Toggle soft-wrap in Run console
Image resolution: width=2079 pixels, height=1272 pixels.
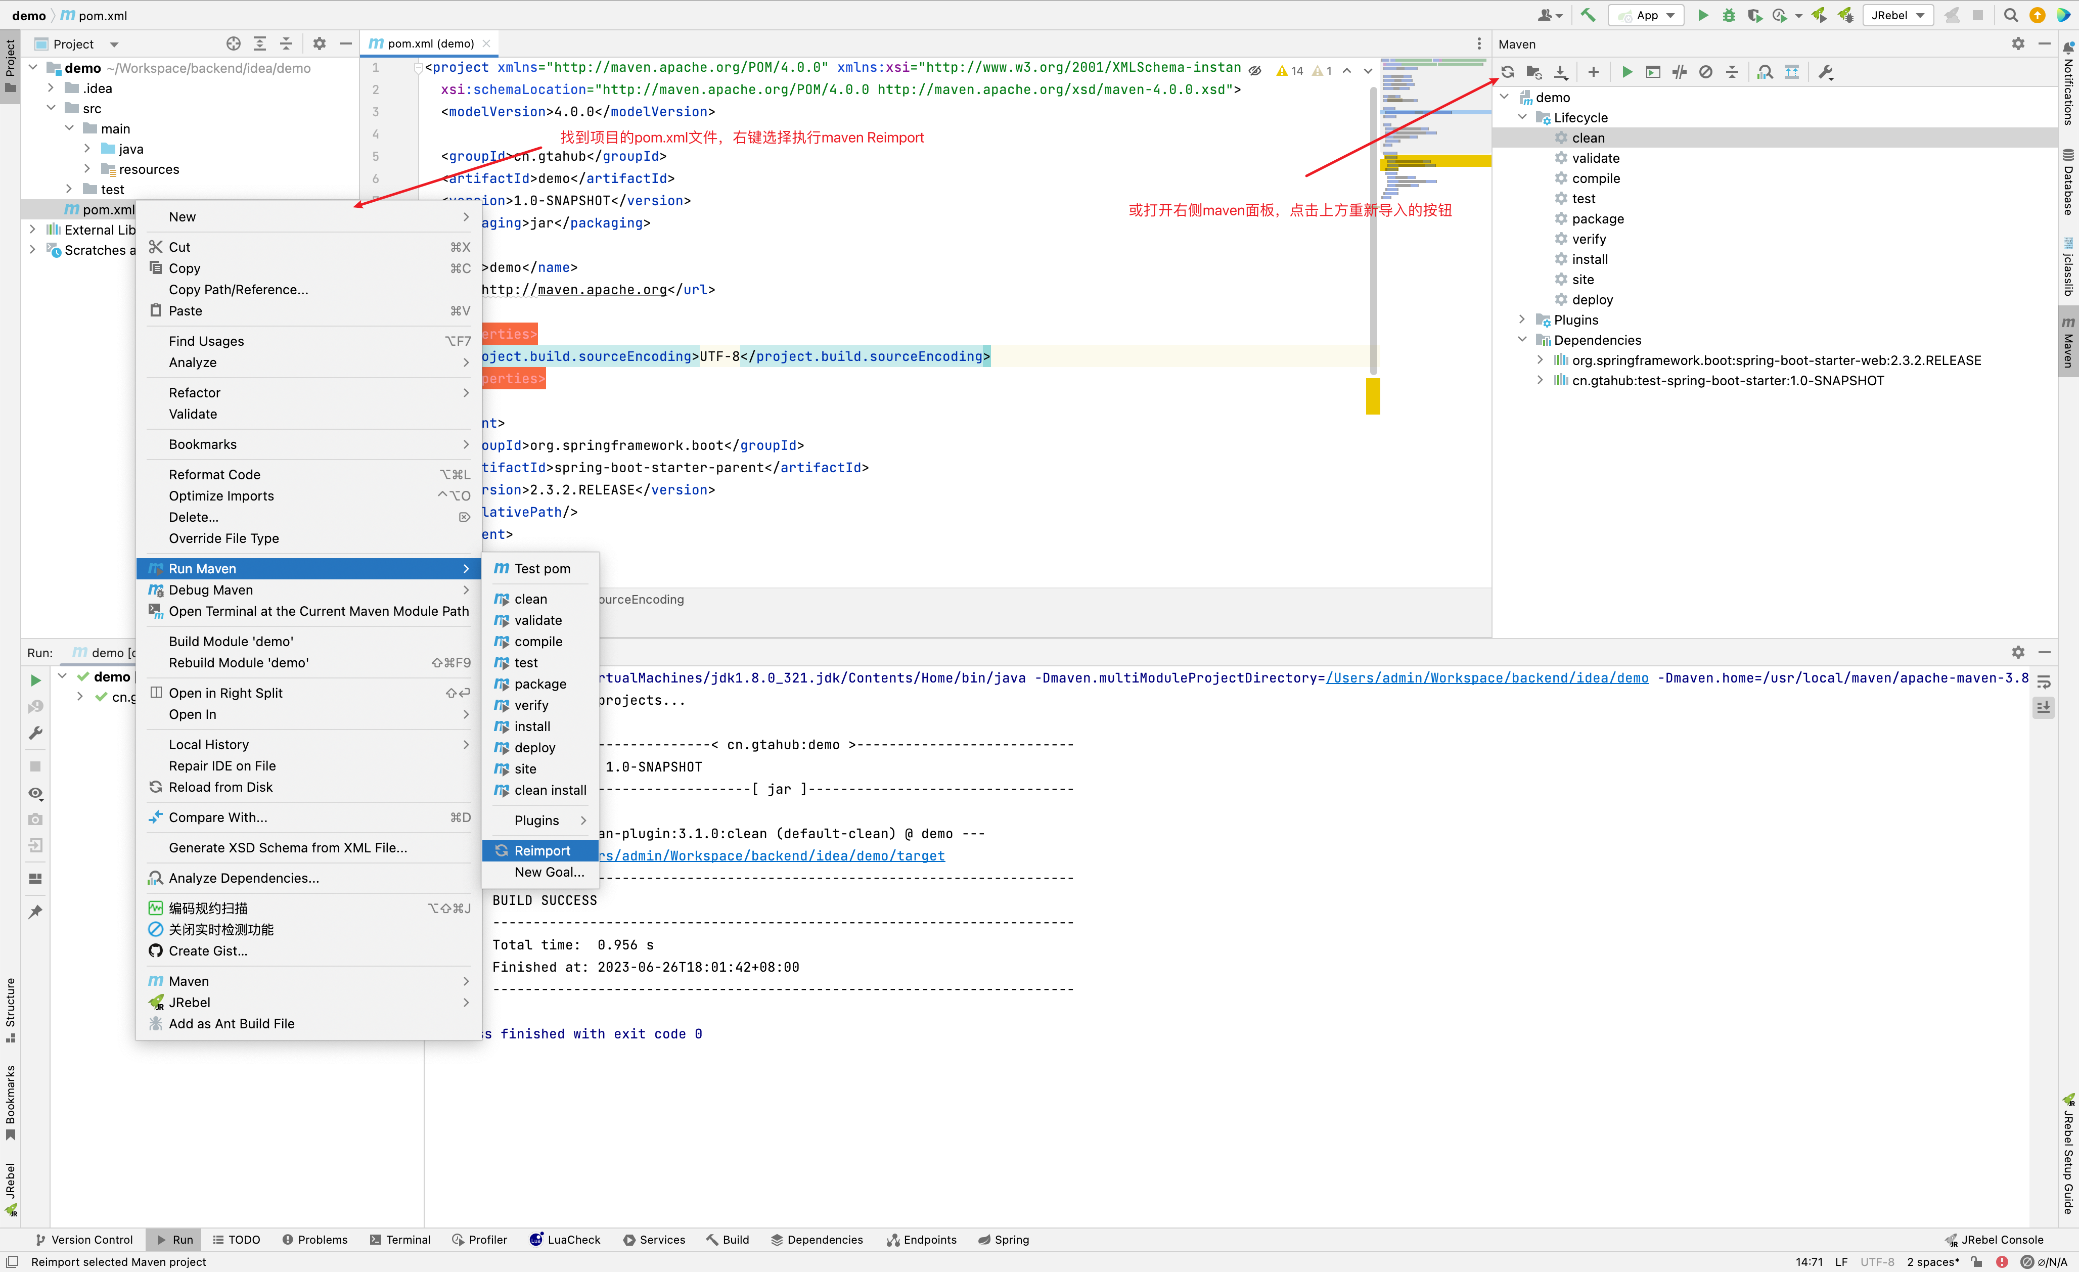click(2044, 682)
